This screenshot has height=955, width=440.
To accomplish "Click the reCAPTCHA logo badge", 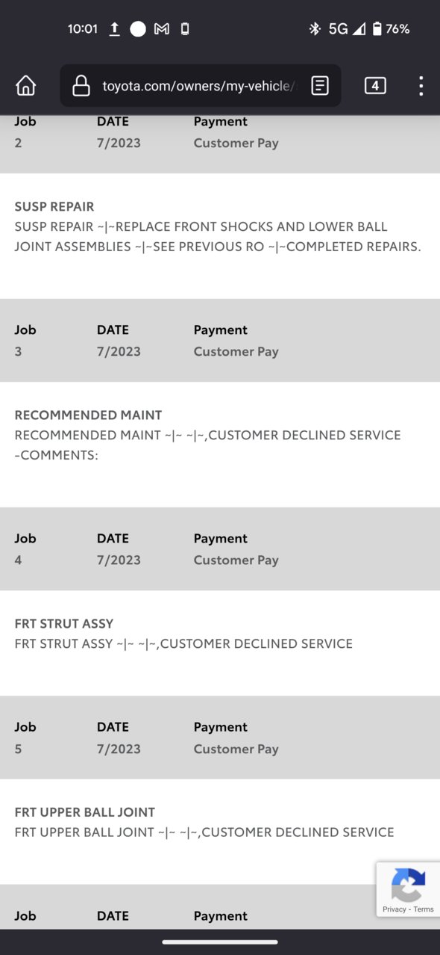I will click(x=408, y=886).
